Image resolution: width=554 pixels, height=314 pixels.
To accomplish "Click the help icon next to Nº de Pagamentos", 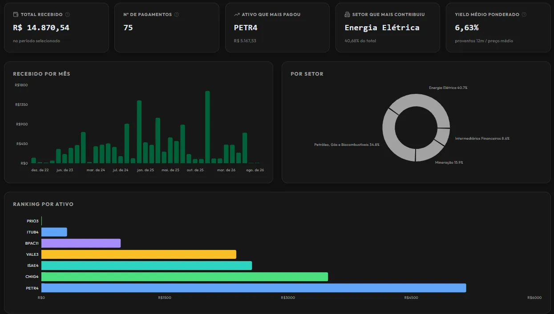I will tap(176, 15).
